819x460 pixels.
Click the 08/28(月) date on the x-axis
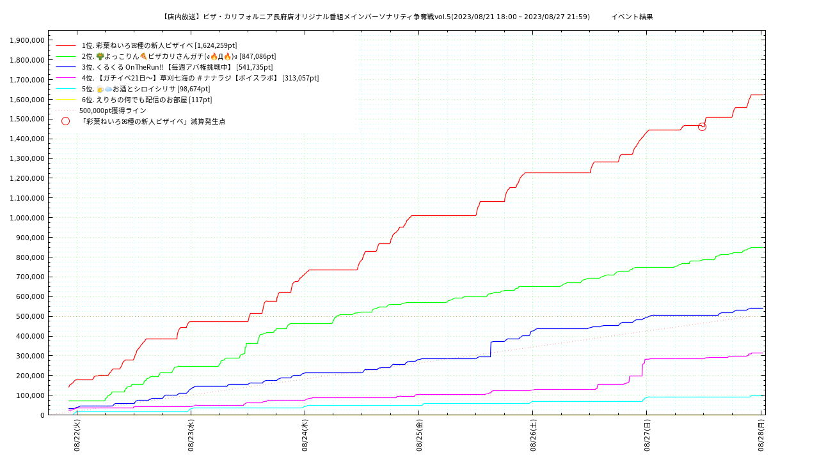coord(761,436)
